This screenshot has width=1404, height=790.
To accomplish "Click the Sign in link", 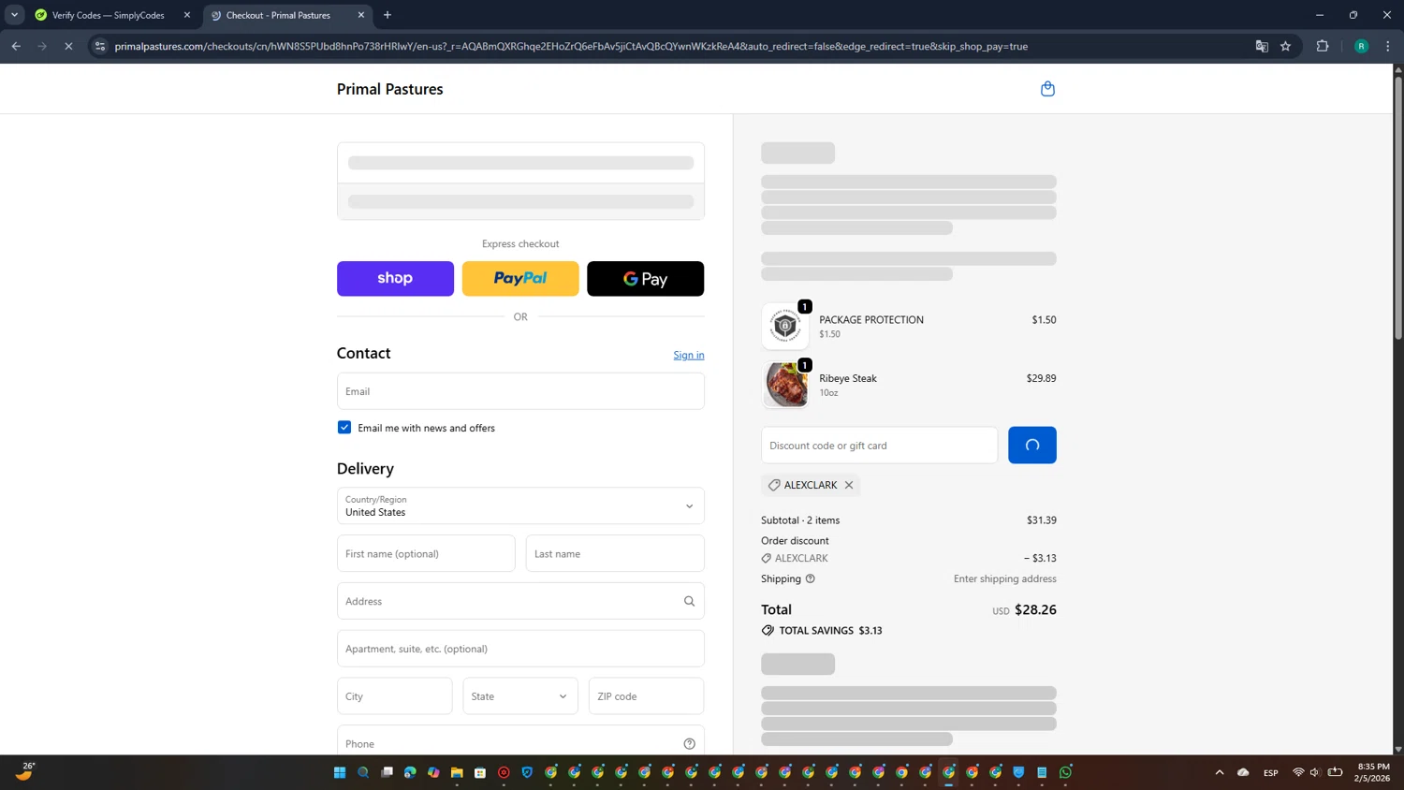I will (x=689, y=355).
